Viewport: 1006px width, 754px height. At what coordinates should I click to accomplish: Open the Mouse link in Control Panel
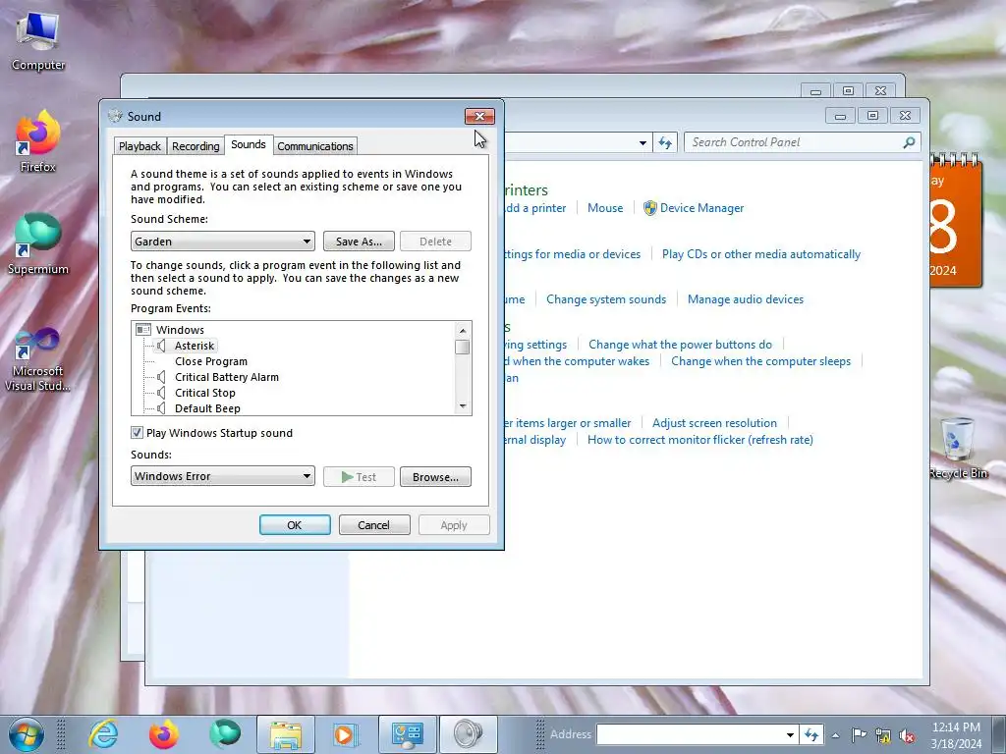click(x=605, y=208)
